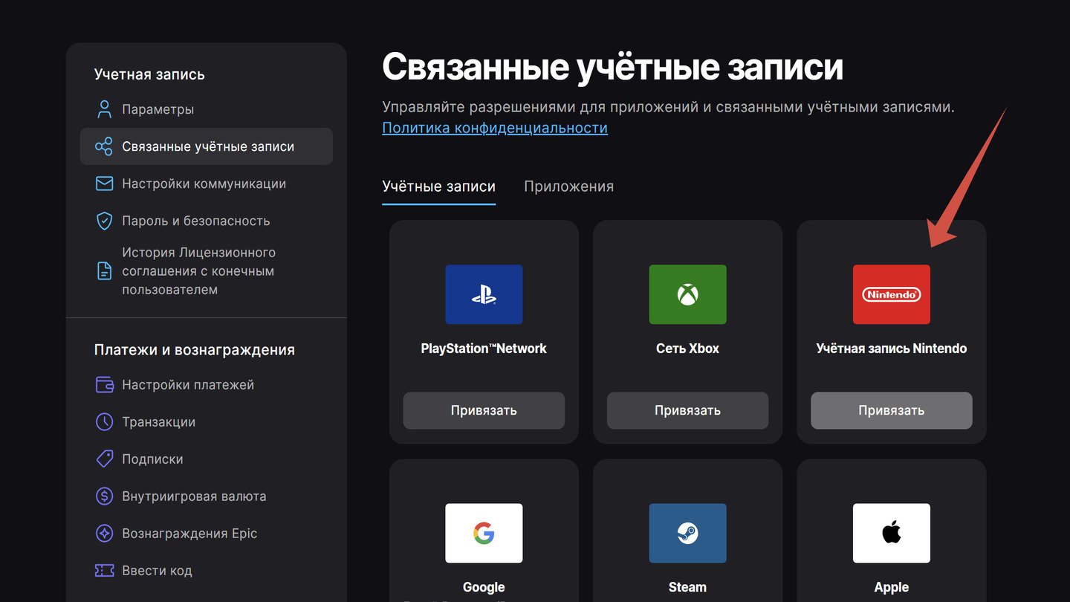Click the Пароль и безопасность shield icon
1070x602 pixels.
104,221
